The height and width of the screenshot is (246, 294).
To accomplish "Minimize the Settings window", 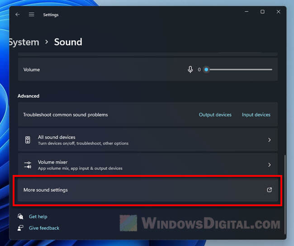I will pyautogui.click(x=247, y=12).
